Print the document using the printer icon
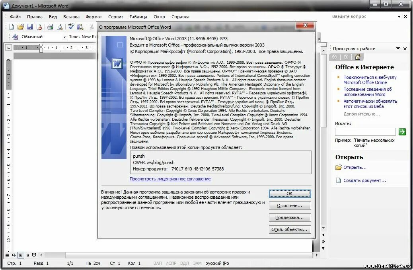Viewport: 413px width, 270px height. [50, 27]
